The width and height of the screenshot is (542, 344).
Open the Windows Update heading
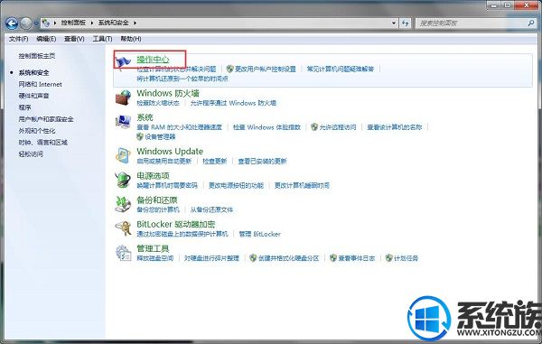pos(170,152)
